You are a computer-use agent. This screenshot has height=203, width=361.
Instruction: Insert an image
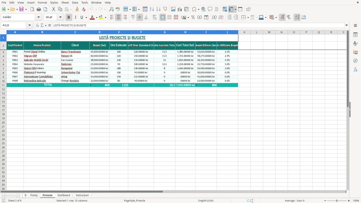173,9
